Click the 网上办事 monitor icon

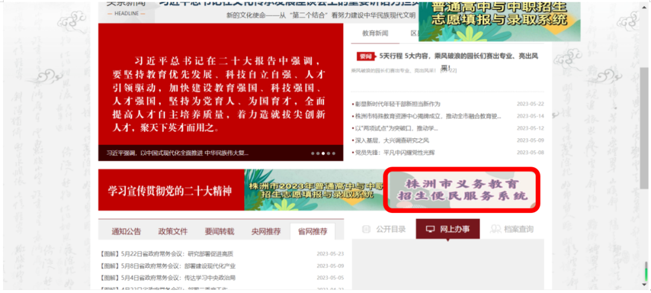pyautogui.click(x=430, y=229)
